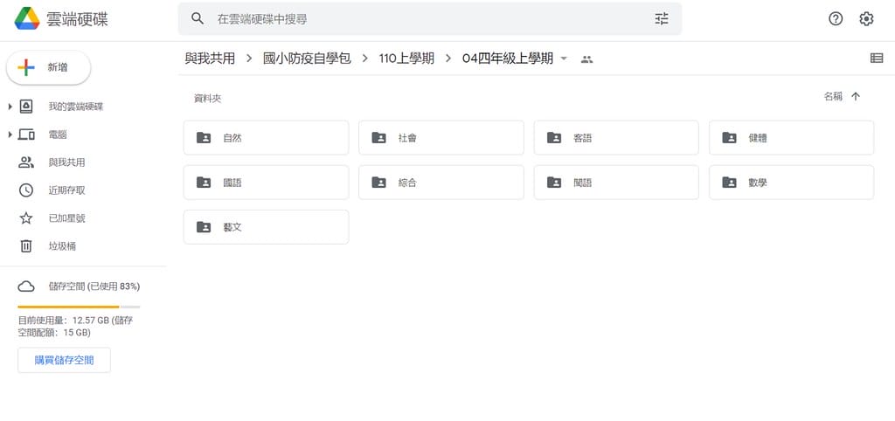Click the folder icon of 數學
Image resolution: width=895 pixels, height=421 pixels.
(x=730, y=183)
